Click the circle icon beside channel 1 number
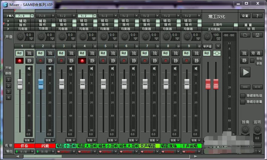Viewport: 267px width, 160px height. pos(32,46)
